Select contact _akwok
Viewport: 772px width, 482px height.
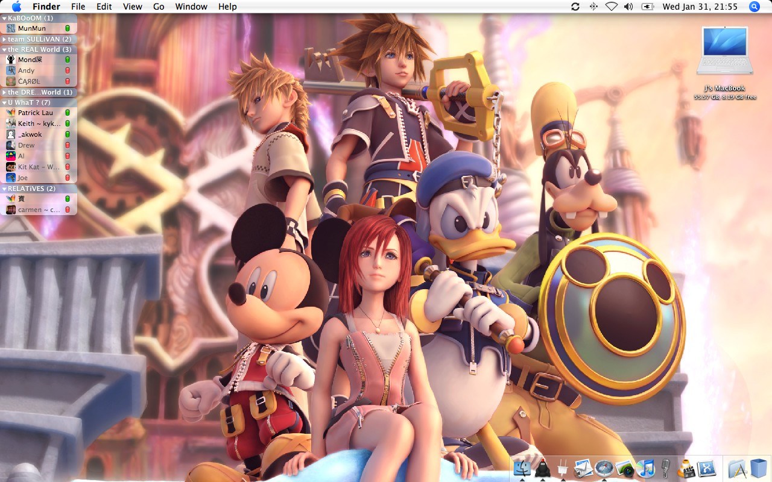click(x=39, y=134)
